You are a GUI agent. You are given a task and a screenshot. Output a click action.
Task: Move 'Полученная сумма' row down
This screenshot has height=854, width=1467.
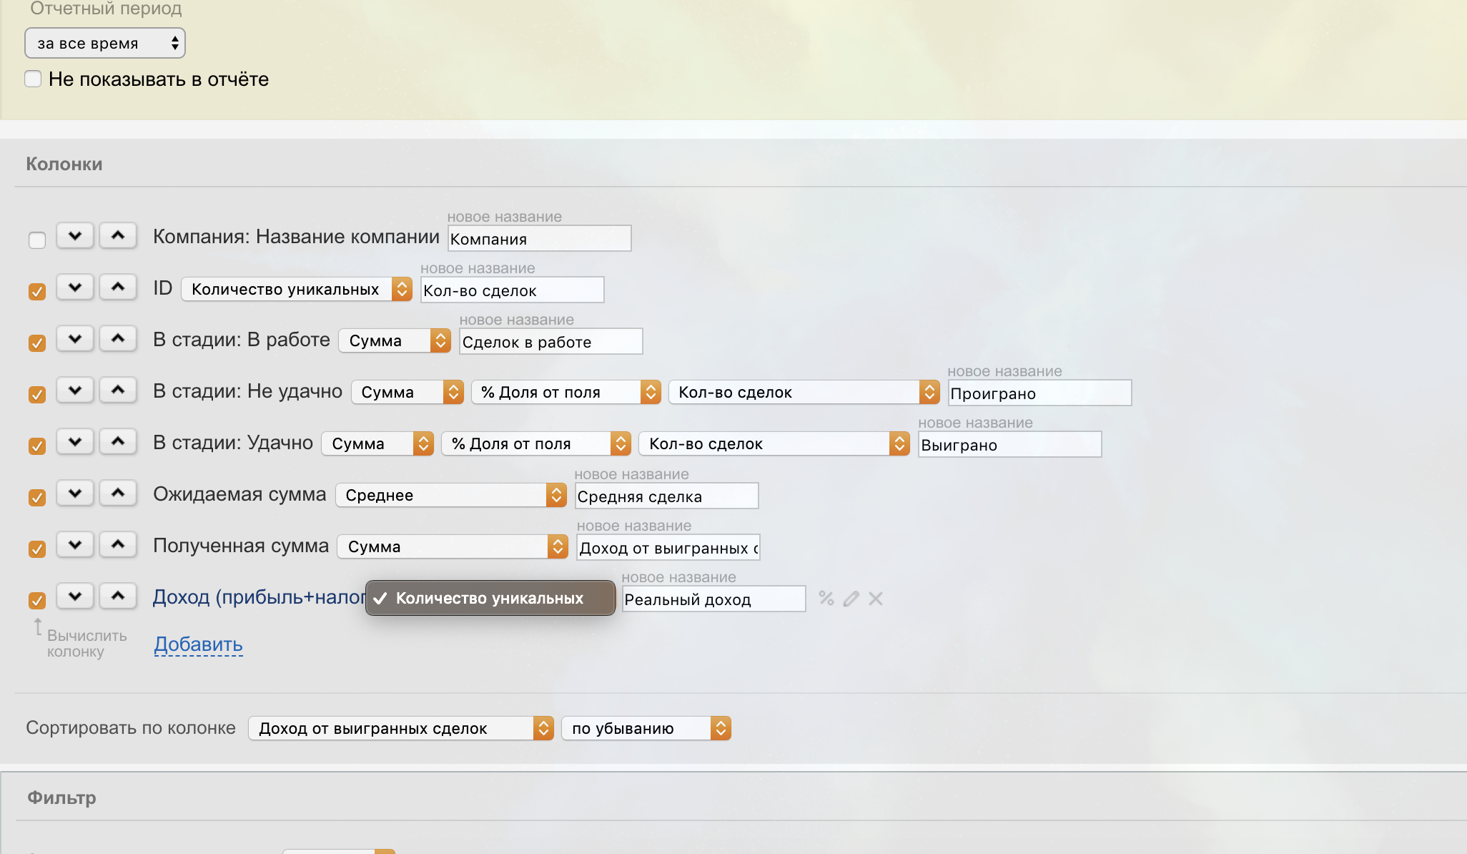(x=75, y=545)
